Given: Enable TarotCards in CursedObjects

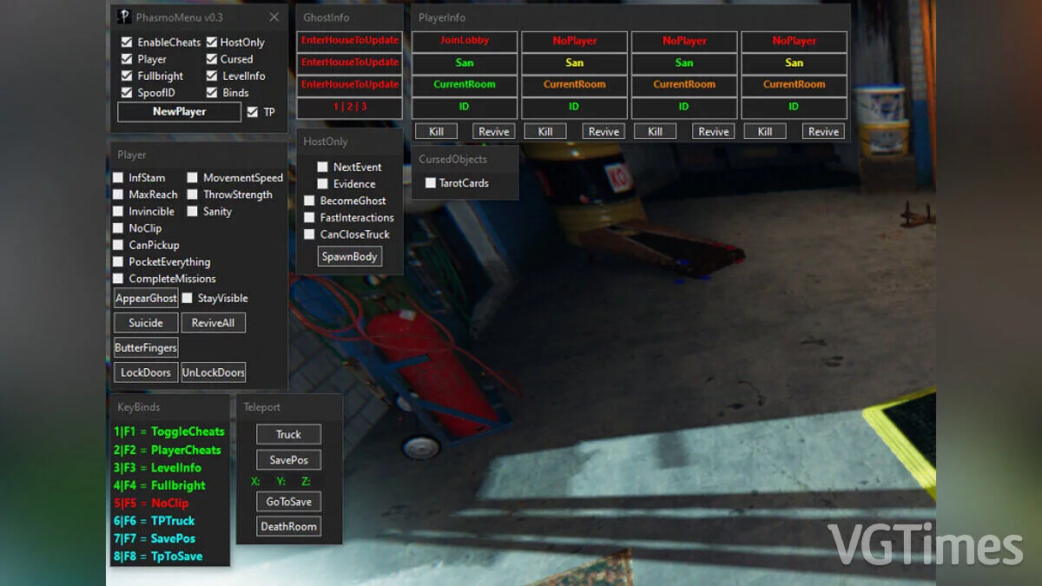Looking at the screenshot, I should point(431,183).
